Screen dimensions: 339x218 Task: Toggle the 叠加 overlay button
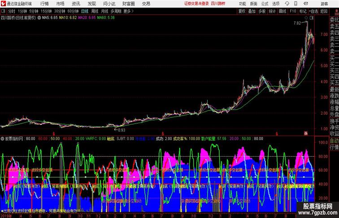252,11
